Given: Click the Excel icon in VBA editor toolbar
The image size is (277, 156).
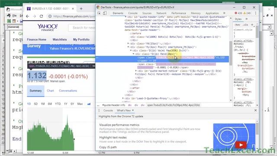Looking at the screenshot, I should click(9, 21).
